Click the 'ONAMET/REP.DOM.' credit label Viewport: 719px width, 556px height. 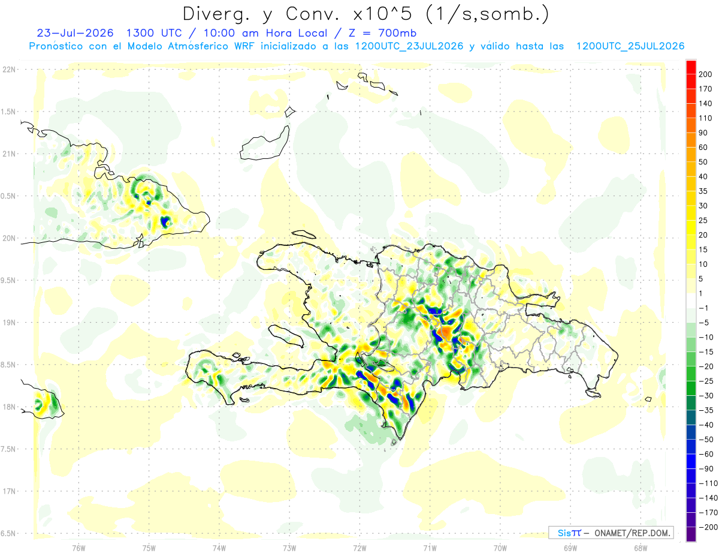633,533
